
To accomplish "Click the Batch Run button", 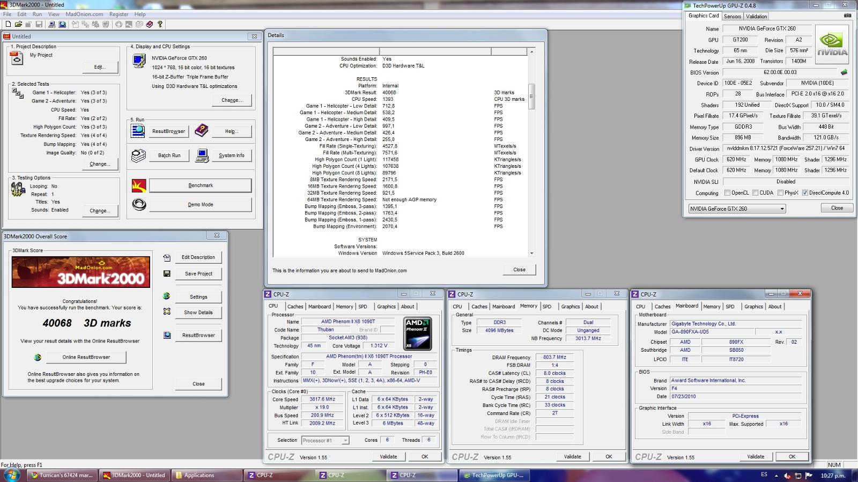I will coord(169,155).
